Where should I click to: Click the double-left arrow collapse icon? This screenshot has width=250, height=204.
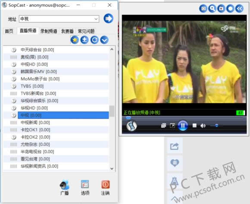[x=239, y=9]
